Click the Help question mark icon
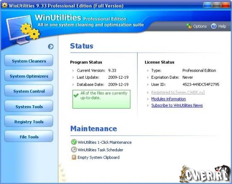 (x=214, y=26)
